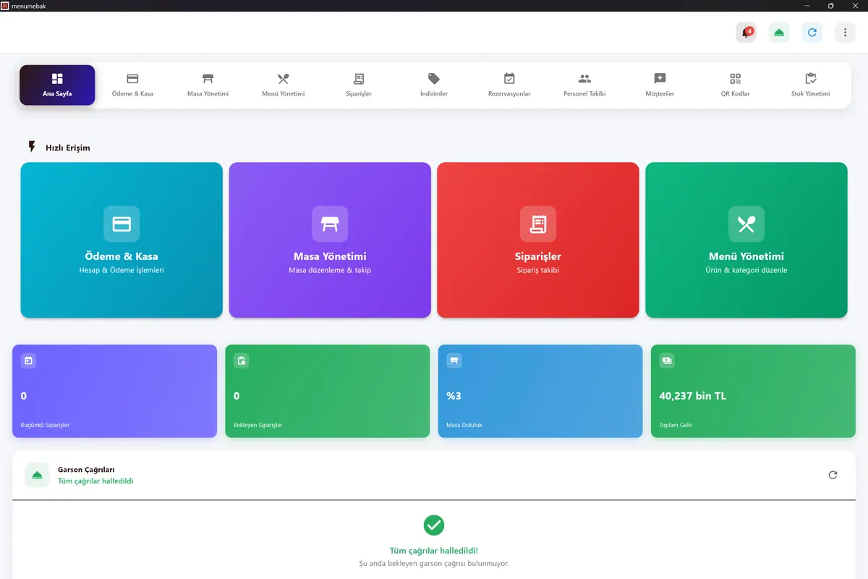The height and width of the screenshot is (579, 868).
Task: Click table icon in Masa Doluluk card
Action: pyautogui.click(x=454, y=360)
